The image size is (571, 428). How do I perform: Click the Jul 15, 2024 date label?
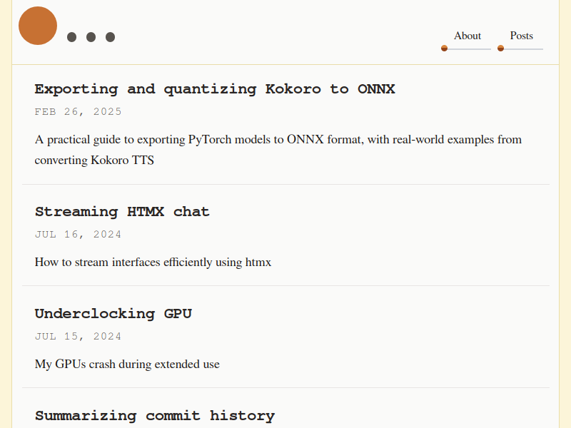[x=78, y=336]
